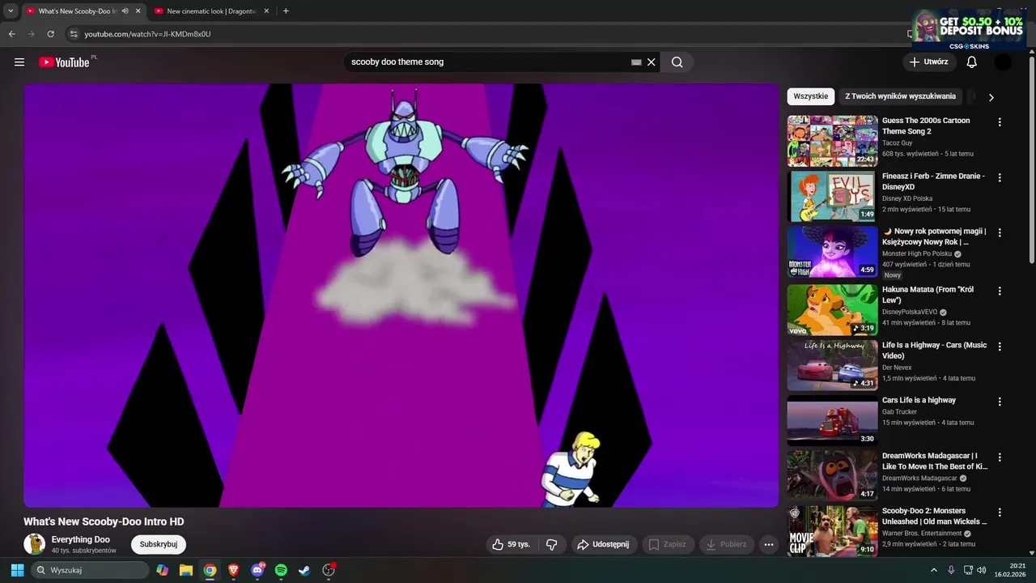Screen dimensions: 1036x583
Task: Open options menu for Fineasz i Ferb video
Action: 1000,177
